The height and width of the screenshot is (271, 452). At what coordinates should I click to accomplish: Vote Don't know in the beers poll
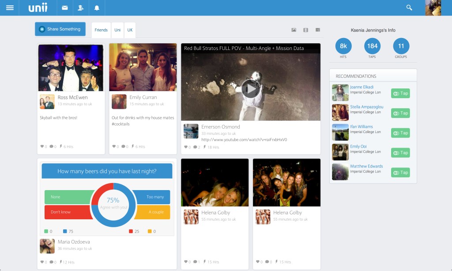[68, 212]
